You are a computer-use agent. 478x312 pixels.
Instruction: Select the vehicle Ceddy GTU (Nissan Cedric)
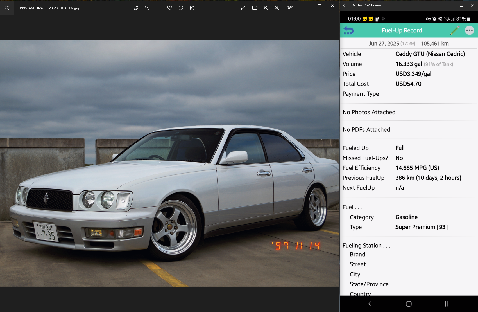[x=430, y=54]
